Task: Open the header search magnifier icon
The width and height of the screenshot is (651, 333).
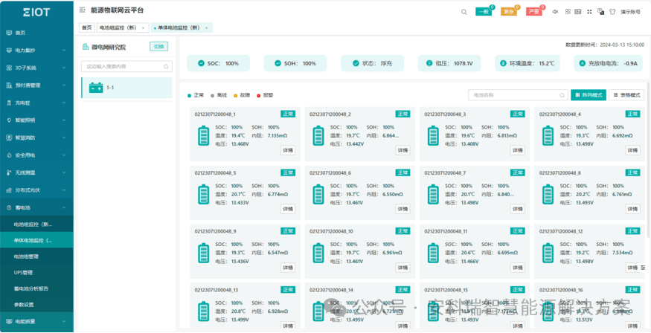Action: coord(464,12)
